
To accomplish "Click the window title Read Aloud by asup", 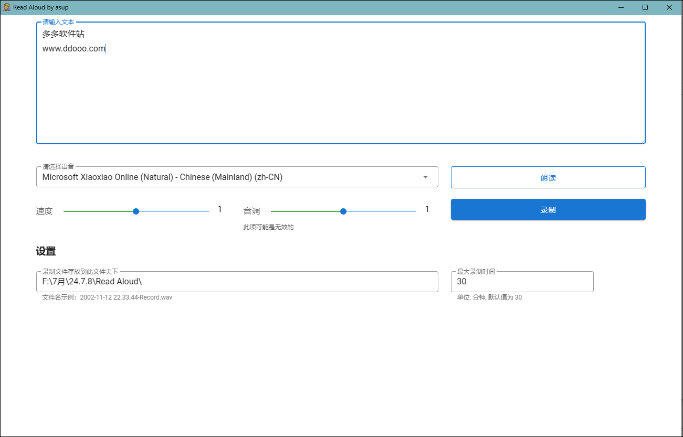I will [41, 7].
